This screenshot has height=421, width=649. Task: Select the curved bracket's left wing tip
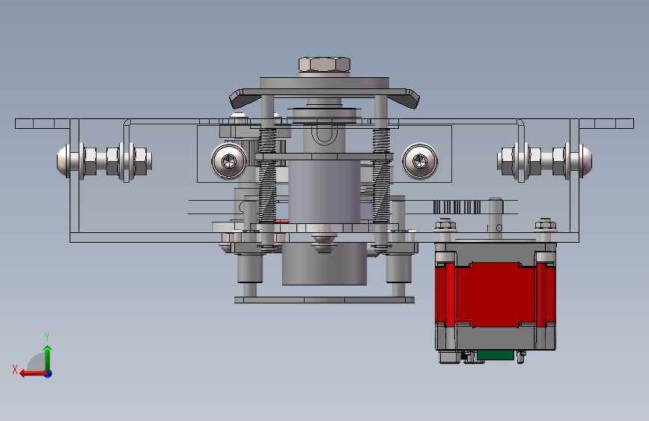click(x=237, y=99)
